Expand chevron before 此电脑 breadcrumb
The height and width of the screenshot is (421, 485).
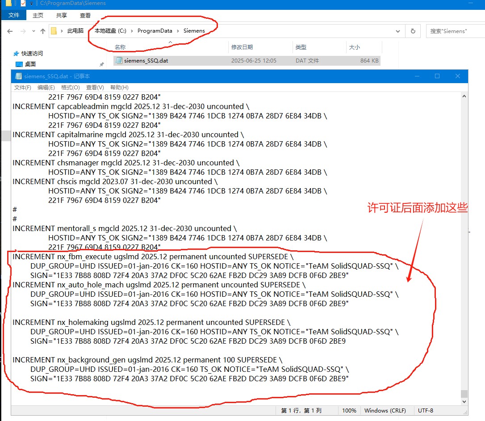62,31
